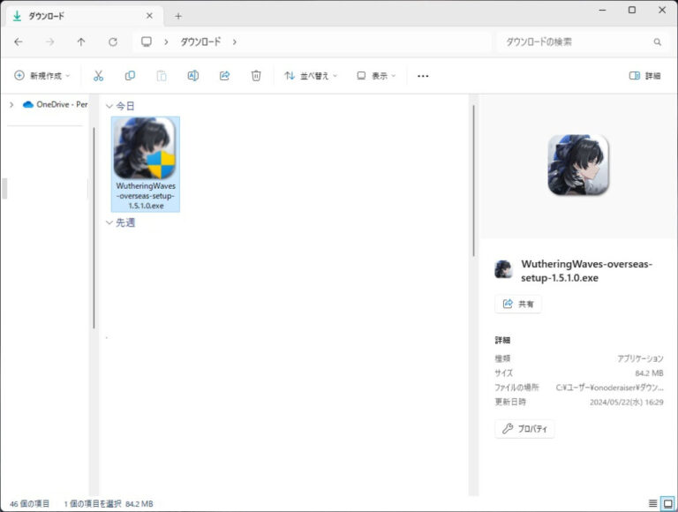Switch to large icons view in status bar
The width and height of the screenshot is (678, 512).
pos(668,503)
